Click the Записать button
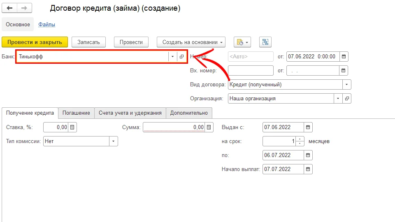395x222 pixels. tap(88, 42)
